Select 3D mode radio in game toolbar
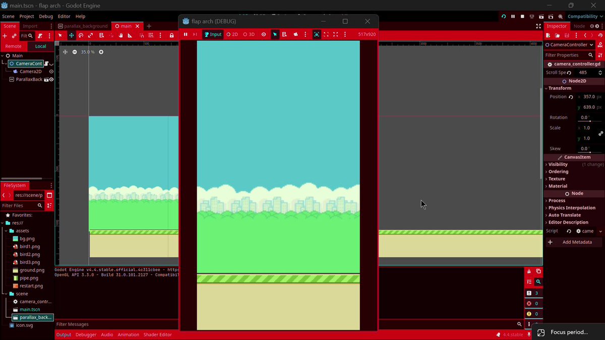The width and height of the screenshot is (605, 340). tap(249, 34)
